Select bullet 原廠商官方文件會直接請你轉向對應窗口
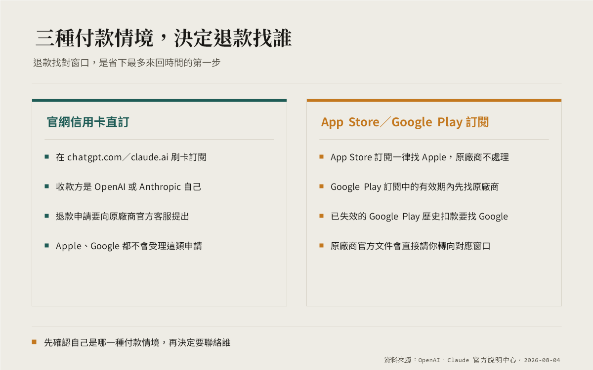Viewport: 593px width, 370px height. coord(411,246)
